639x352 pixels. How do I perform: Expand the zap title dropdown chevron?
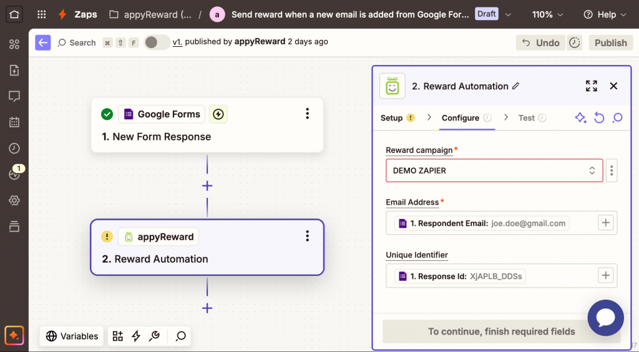pos(508,15)
